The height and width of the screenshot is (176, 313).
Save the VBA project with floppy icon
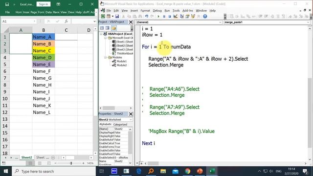click(x=117, y=16)
